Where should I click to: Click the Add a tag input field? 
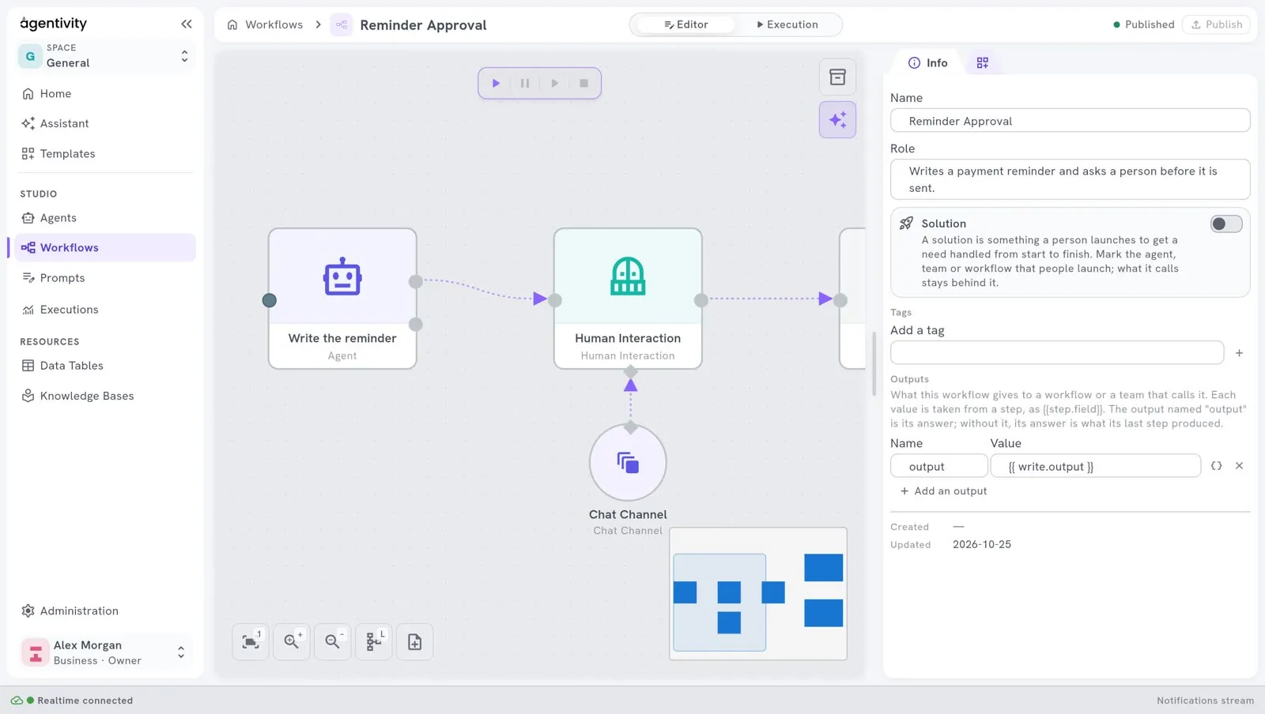[x=1057, y=353]
